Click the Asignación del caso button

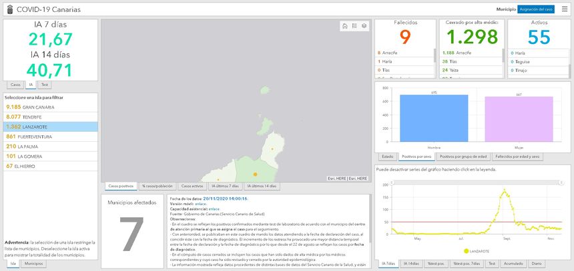tap(536, 9)
